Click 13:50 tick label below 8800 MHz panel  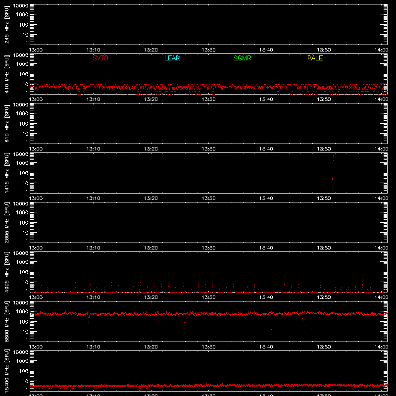pyautogui.click(x=324, y=347)
